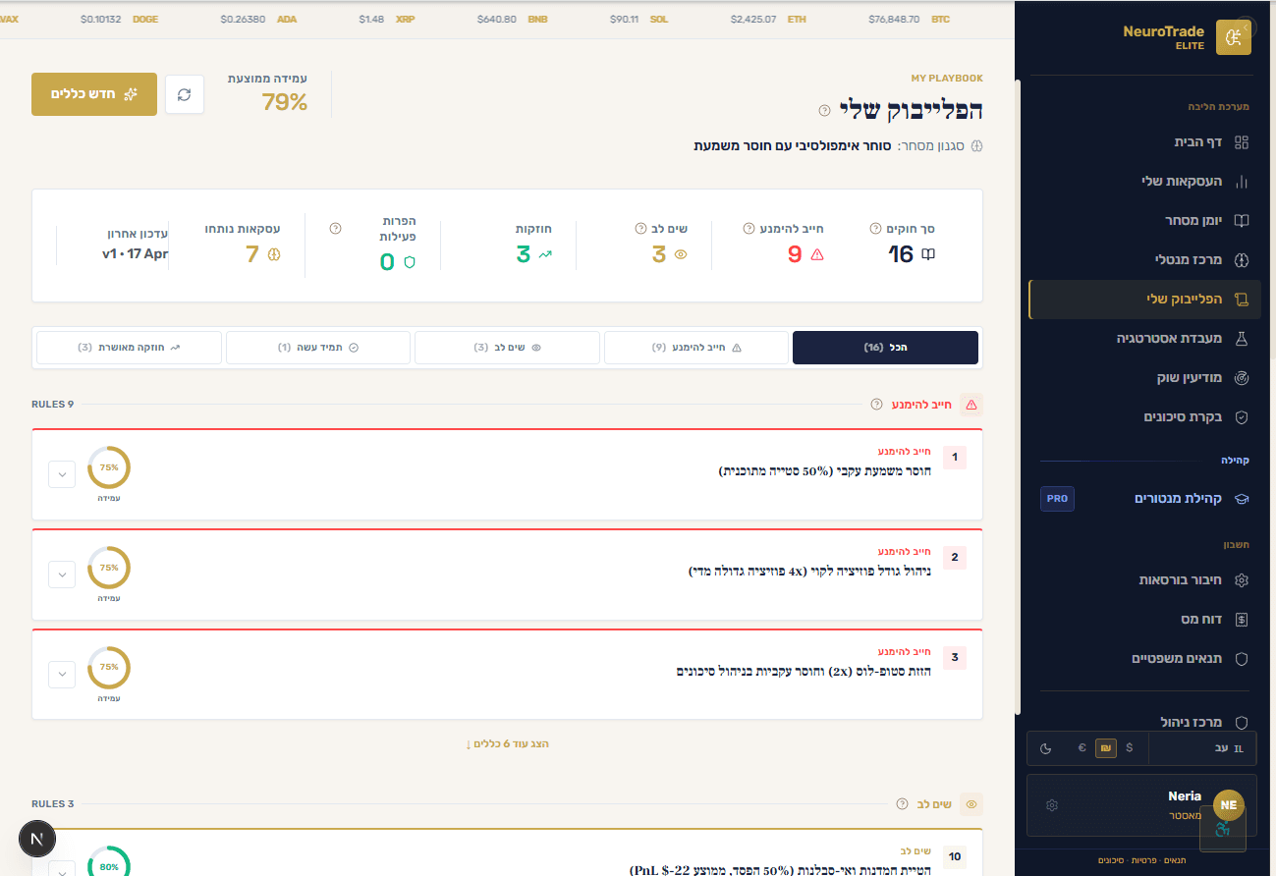Toggle the IL עב language selector
1276x876 pixels.
(x=1202, y=748)
